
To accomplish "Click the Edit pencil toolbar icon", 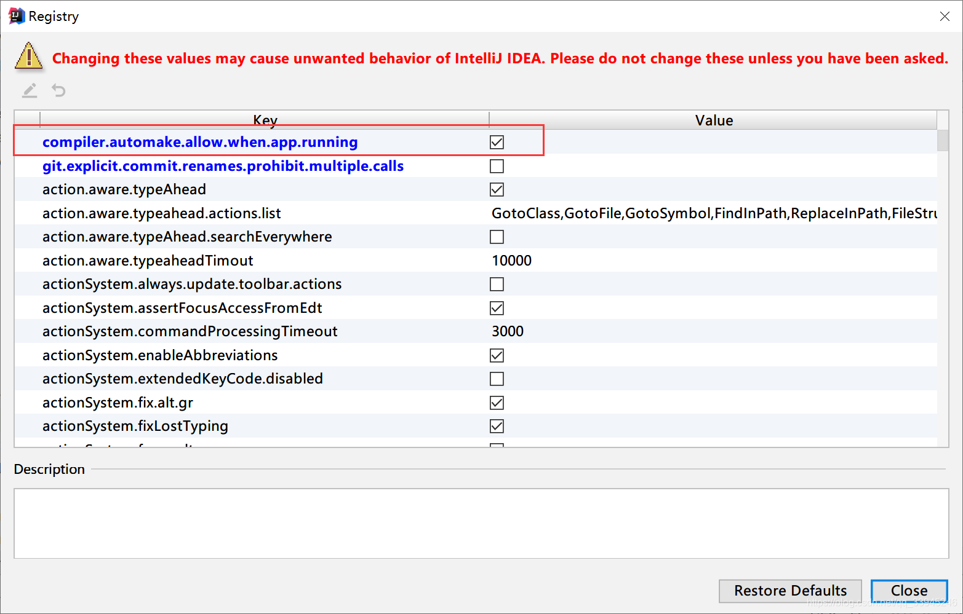I will [30, 90].
